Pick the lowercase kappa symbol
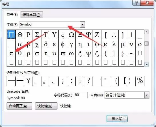 (106, 44)
